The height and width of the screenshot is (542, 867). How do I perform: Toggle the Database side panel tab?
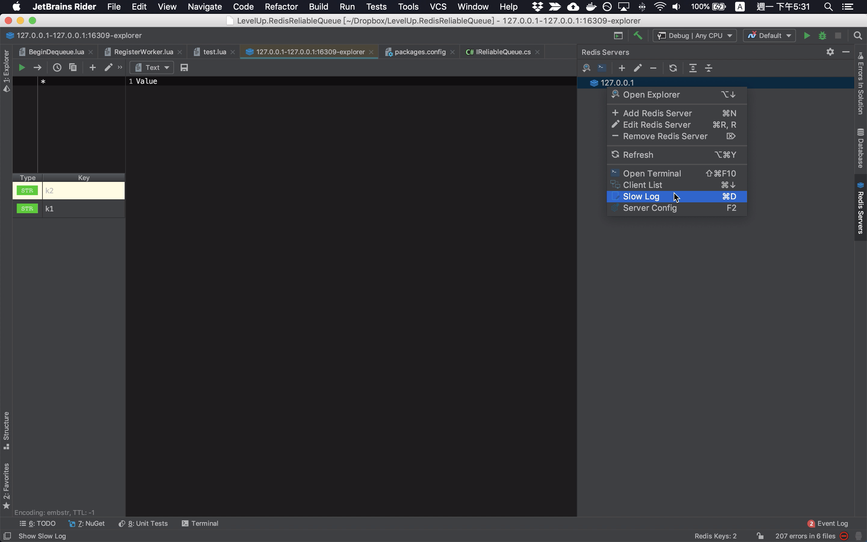861,148
